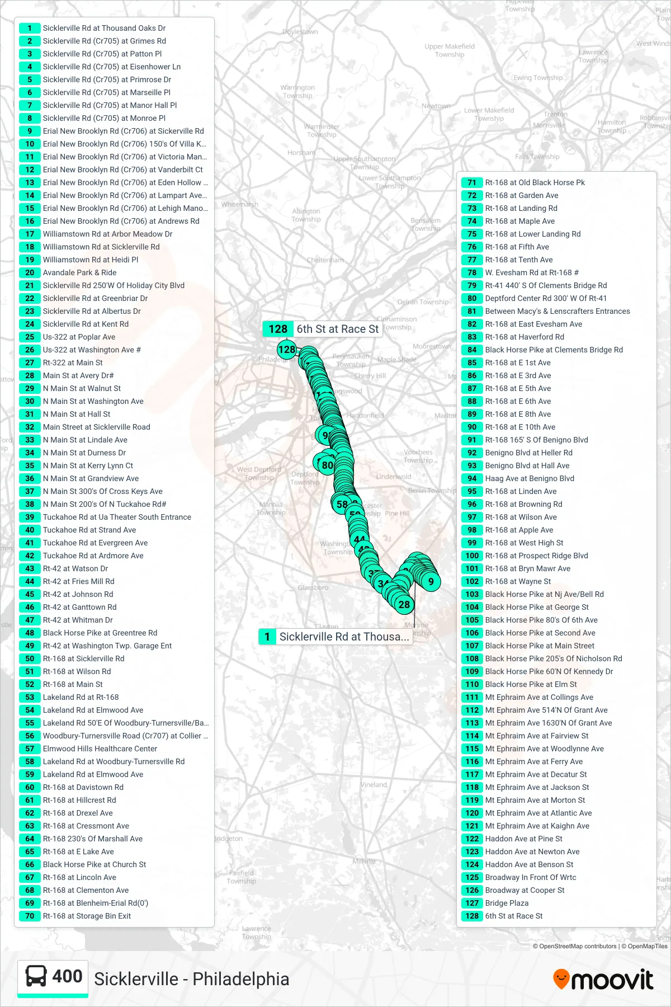Select stop 127 Bridge Plaza
Image resolution: width=671 pixels, height=1007 pixels.
[x=495, y=903]
